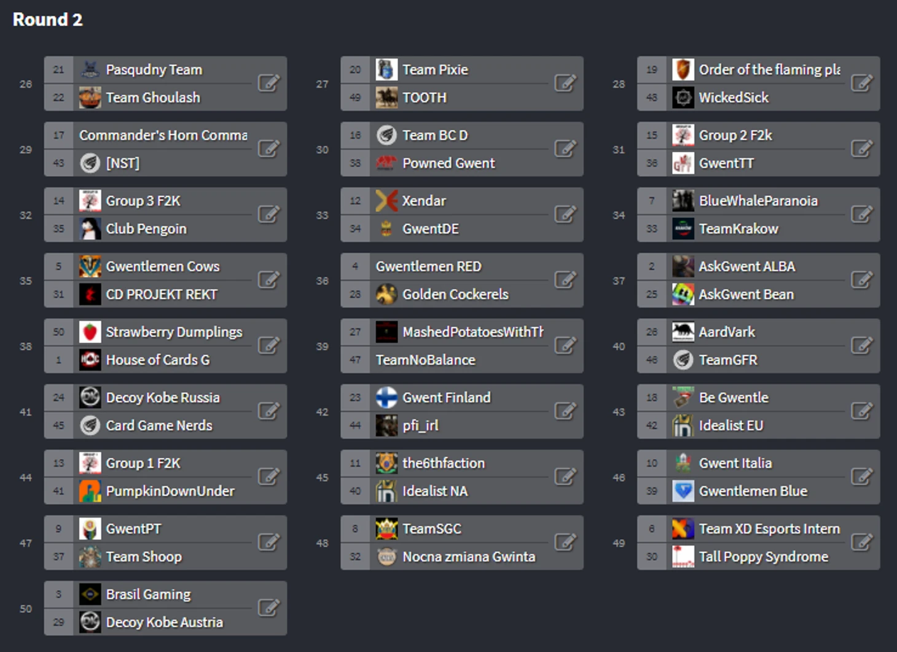Click Club Pengoin team name
897x652 pixels.
tap(146, 229)
